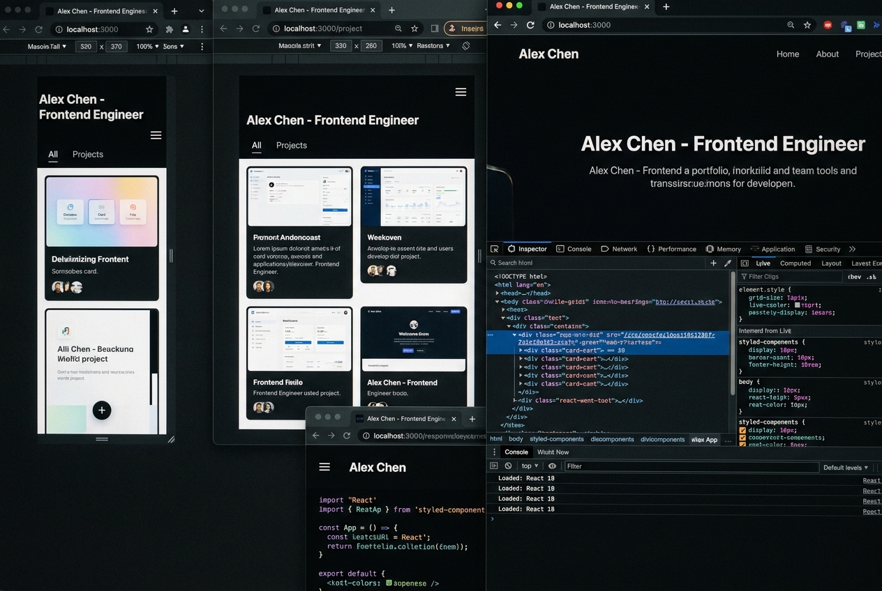The width and height of the screenshot is (882, 591).
Task: Expand the first card-eart div node
Action: coord(521,351)
